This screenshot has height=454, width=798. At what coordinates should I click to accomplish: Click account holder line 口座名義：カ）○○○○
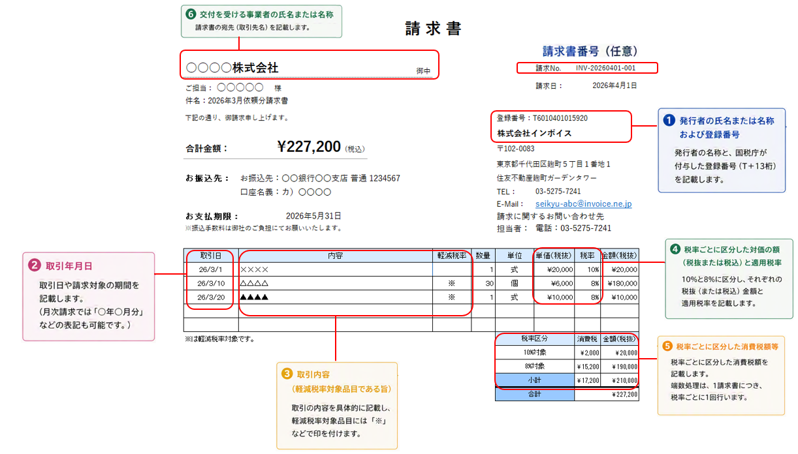pyautogui.click(x=286, y=192)
